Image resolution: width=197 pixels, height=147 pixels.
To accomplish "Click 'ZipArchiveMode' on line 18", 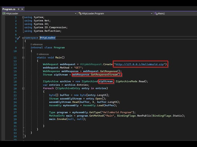I will point(127,81).
